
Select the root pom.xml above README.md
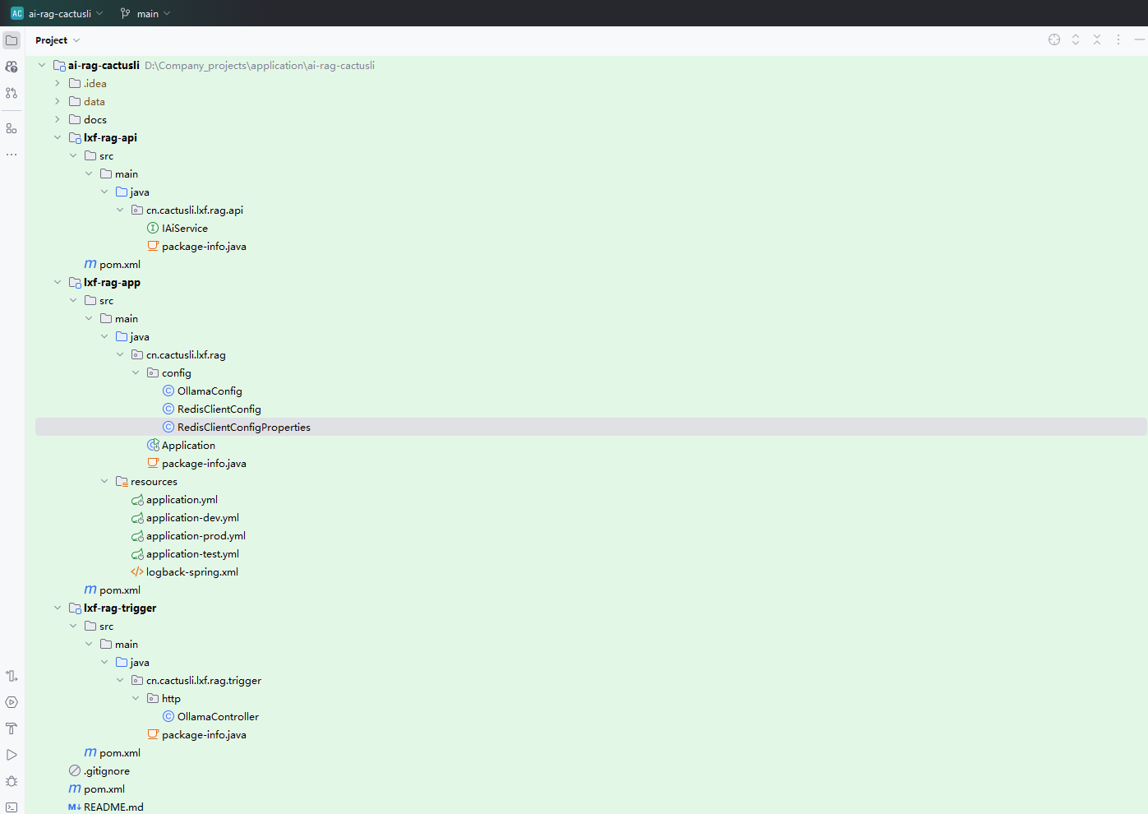[104, 789]
